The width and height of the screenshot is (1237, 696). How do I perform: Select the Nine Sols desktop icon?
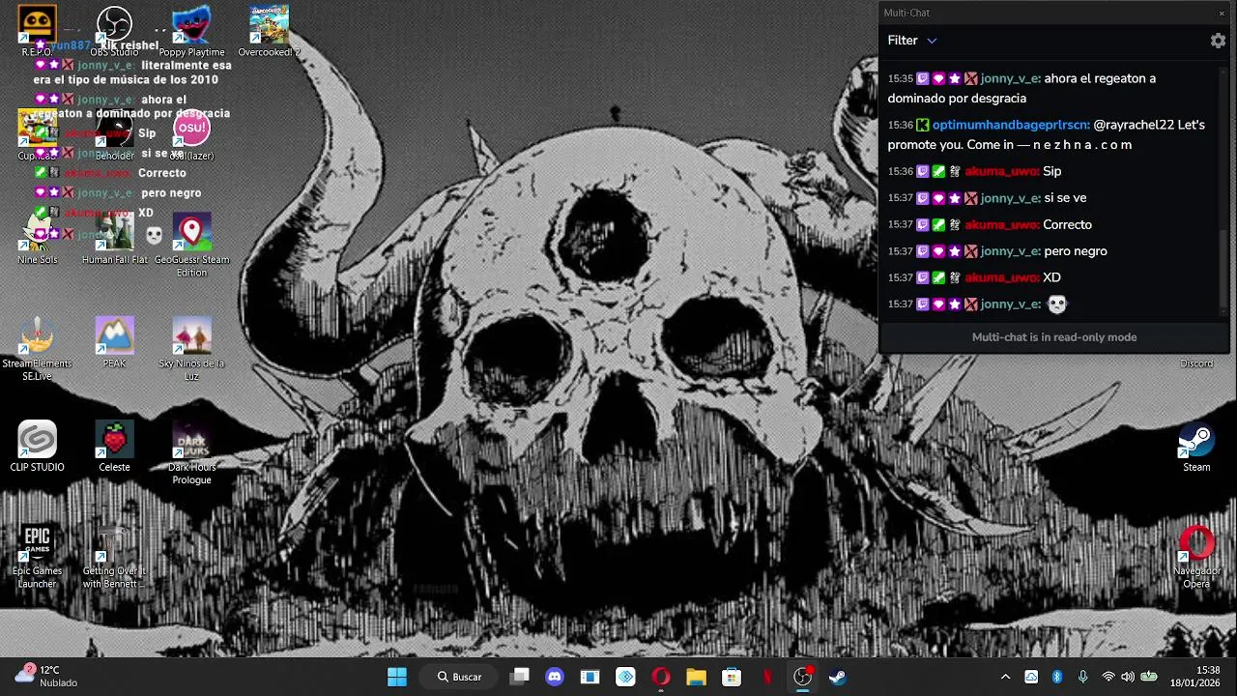coord(37,239)
